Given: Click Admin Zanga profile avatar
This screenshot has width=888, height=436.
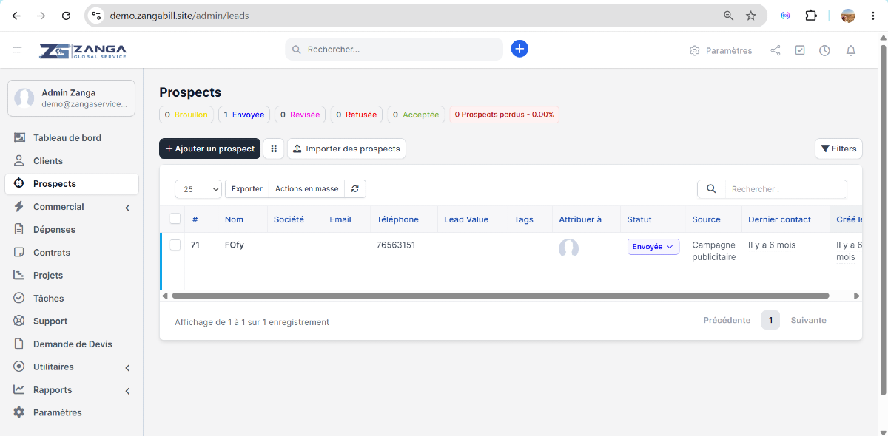Looking at the screenshot, I should (x=24, y=98).
